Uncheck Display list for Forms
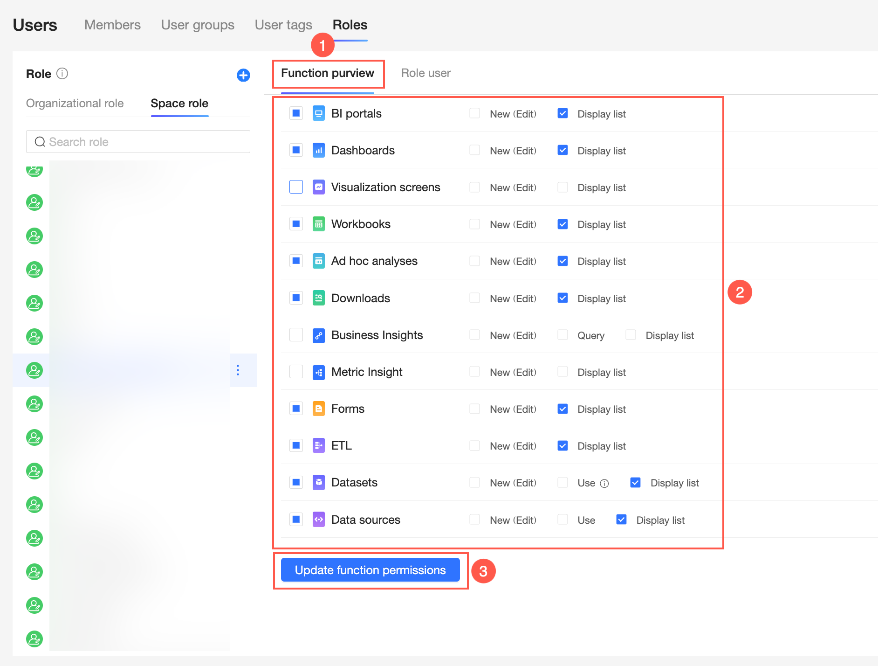 [562, 409]
